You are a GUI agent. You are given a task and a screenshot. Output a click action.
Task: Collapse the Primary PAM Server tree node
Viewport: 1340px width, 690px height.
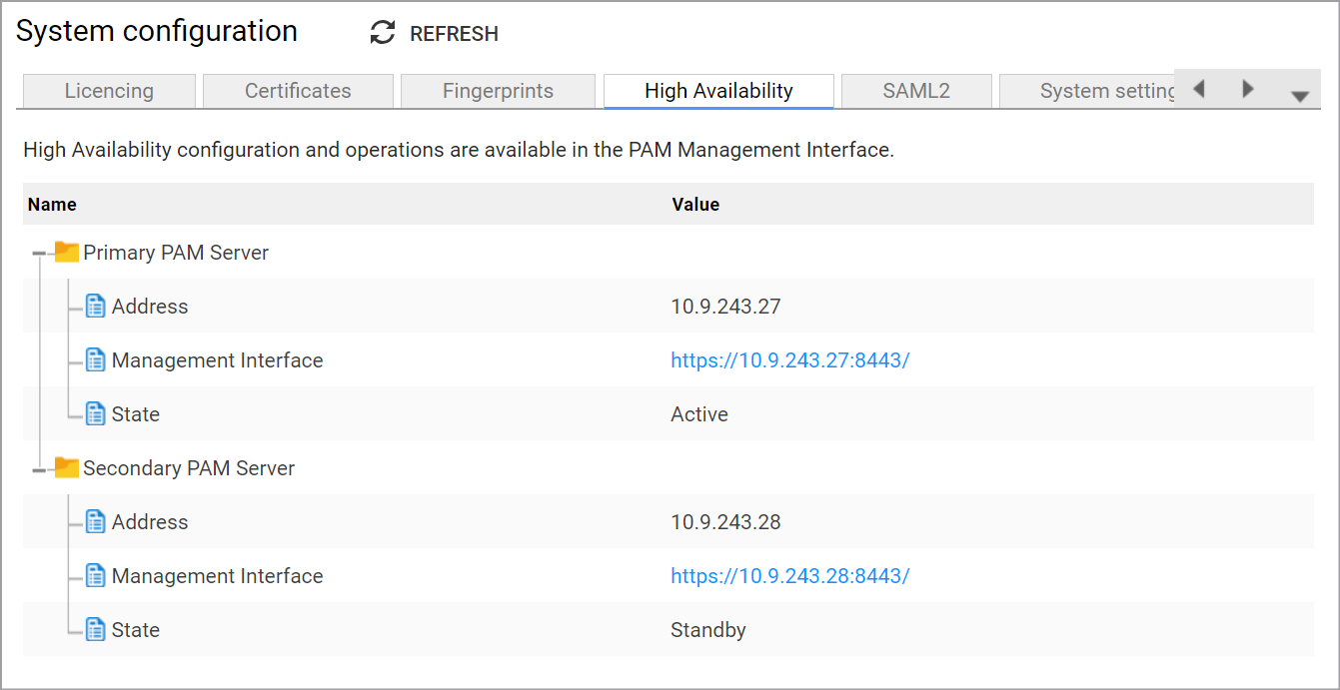[37, 252]
